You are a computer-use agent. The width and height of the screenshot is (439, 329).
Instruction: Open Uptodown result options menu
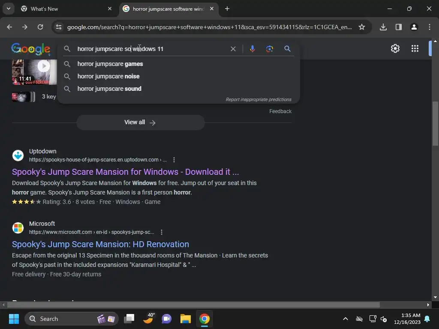pyautogui.click(x=174, y=160)
